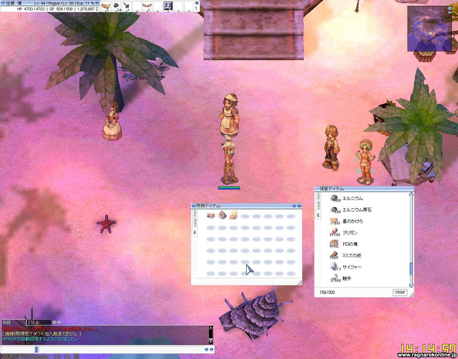The height and width of the screenshot is (359, 458).
Task: Click the green-haired fairy character
Action: (x=365, y=162)
